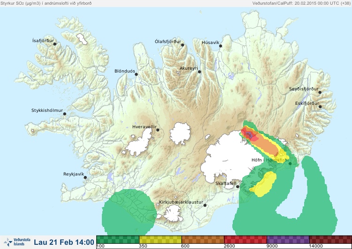This screenshot has height=249, width=352.
Task: Click the Reykjavík city marker dot
Action: 85,177
